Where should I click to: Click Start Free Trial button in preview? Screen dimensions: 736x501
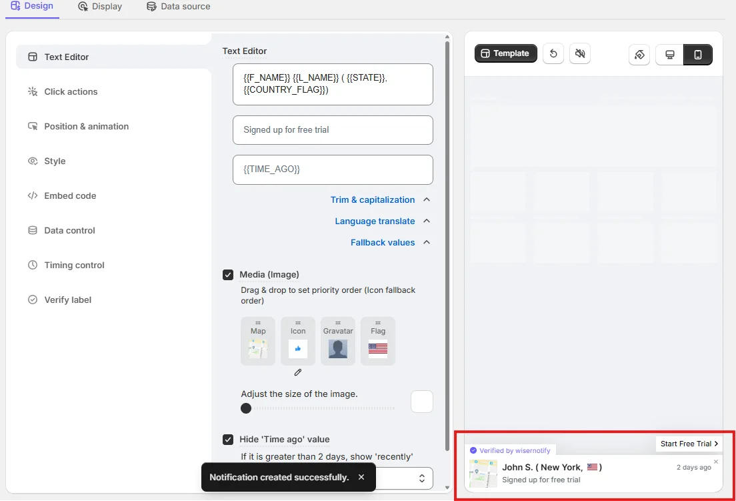(x=689, y=444)
